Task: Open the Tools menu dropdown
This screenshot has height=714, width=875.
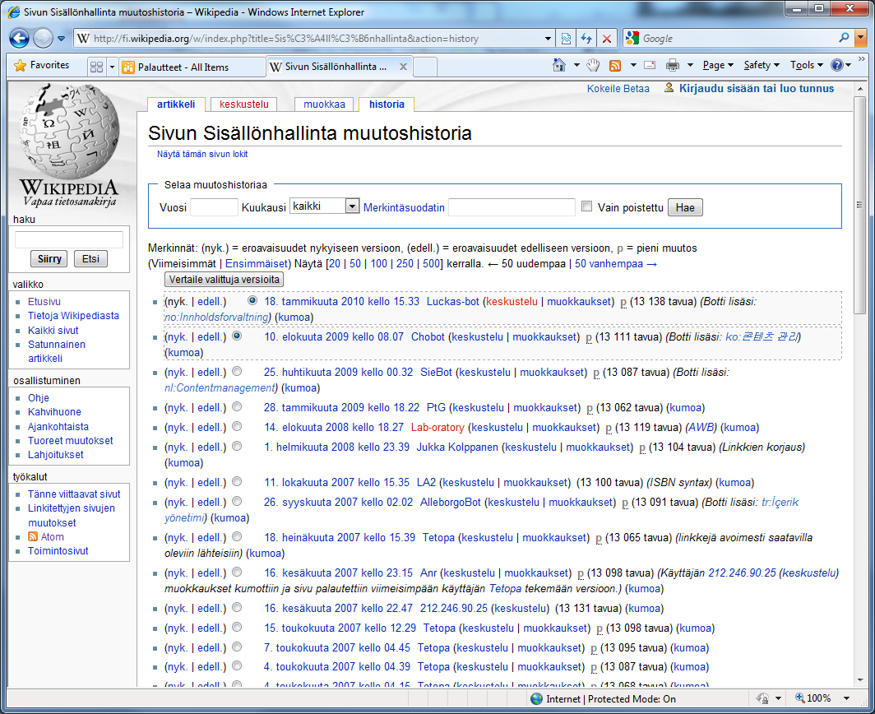Action: coord(807,65)
